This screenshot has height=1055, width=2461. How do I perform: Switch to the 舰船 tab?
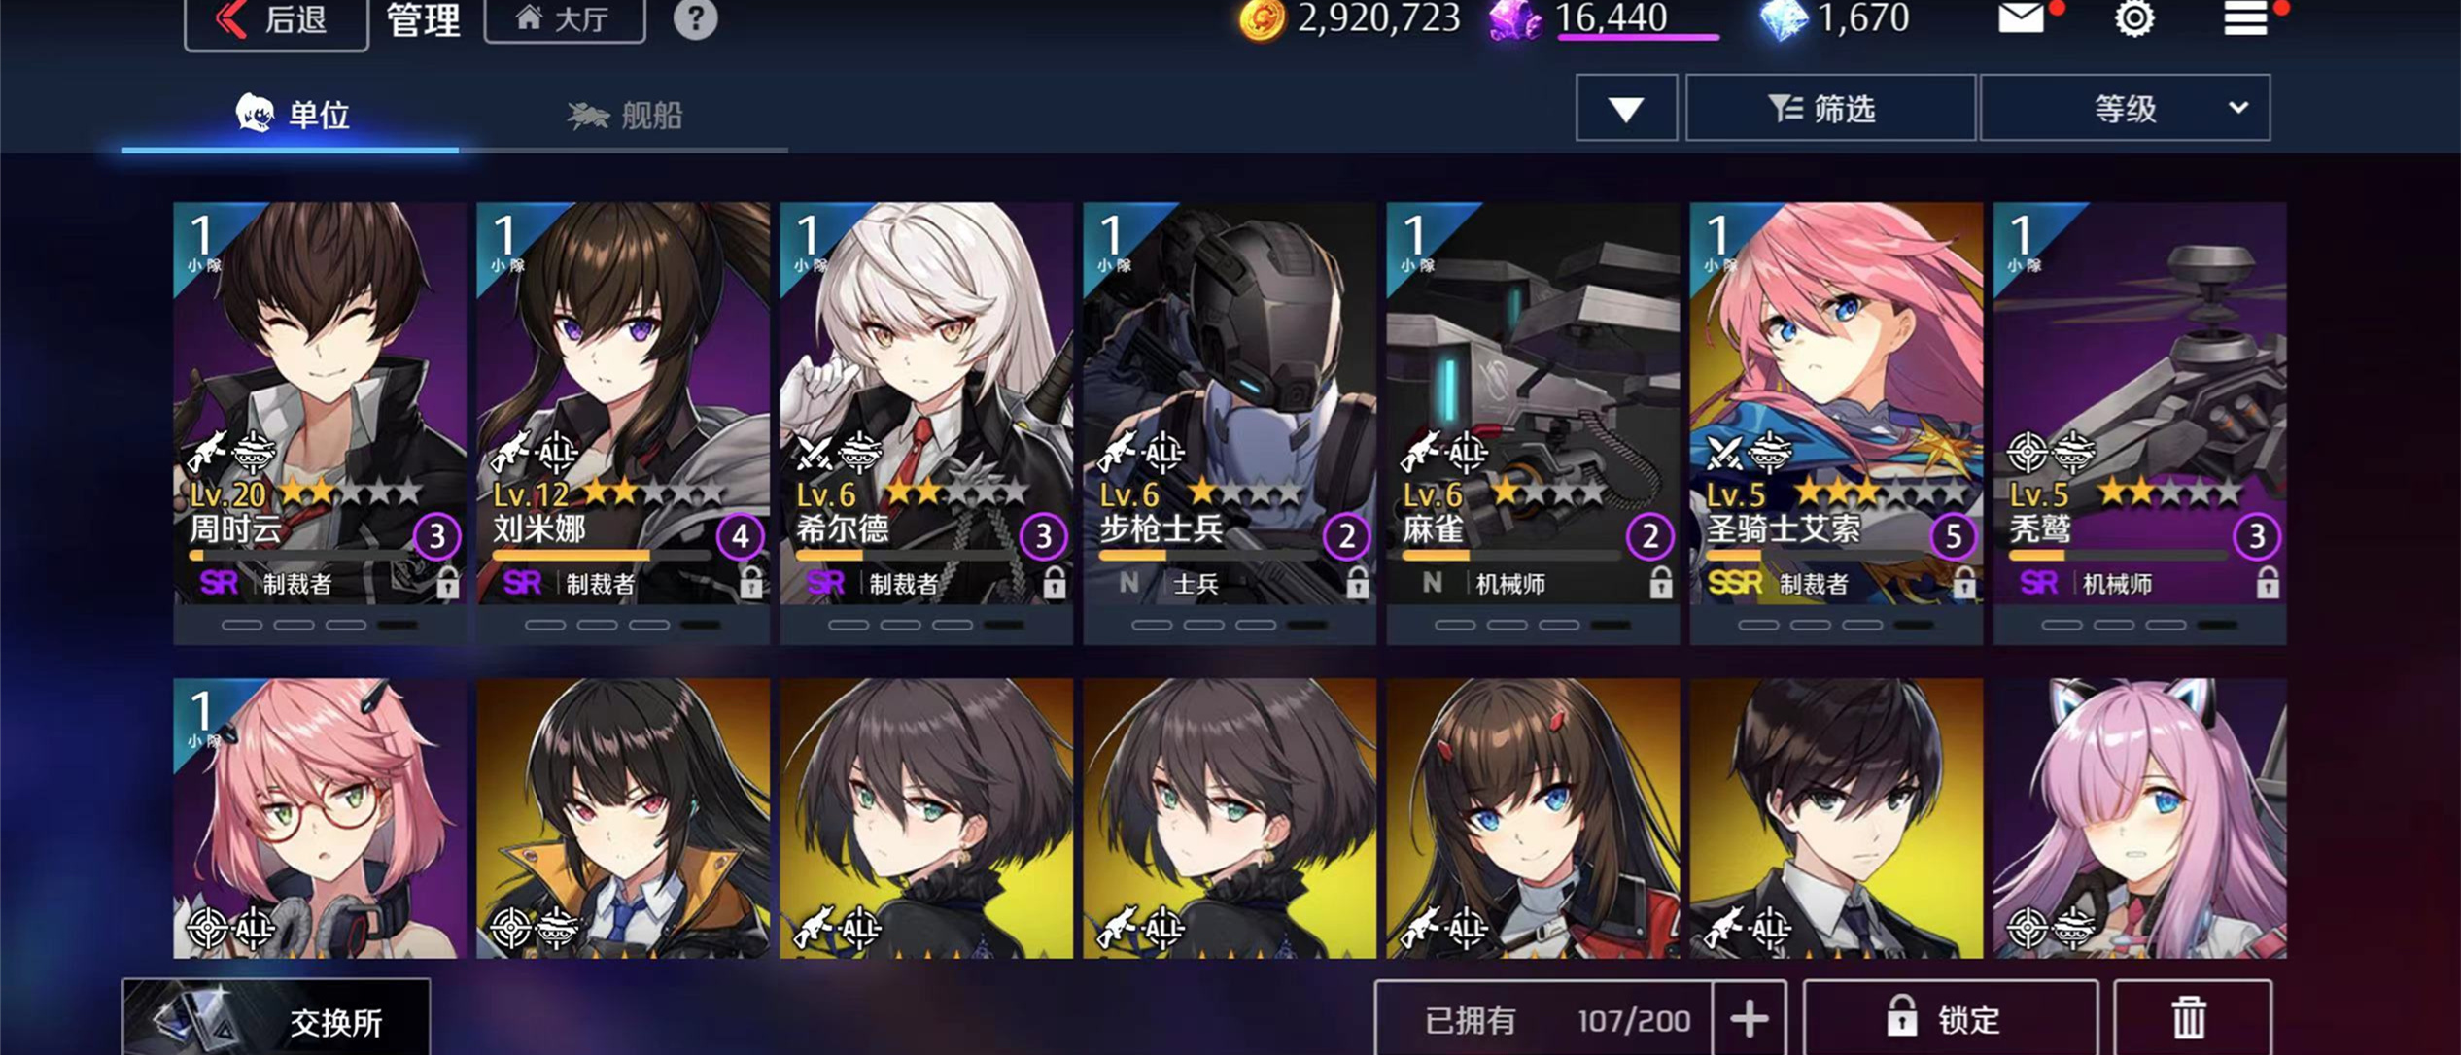point(625,116)
